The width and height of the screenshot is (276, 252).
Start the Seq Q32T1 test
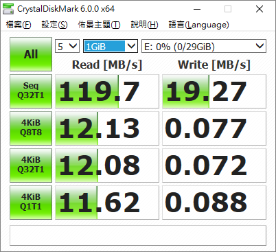[x=31, y=91]
